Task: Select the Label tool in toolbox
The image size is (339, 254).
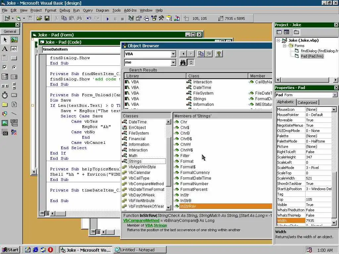Action: pyautogui.click(x=5, y=49)
